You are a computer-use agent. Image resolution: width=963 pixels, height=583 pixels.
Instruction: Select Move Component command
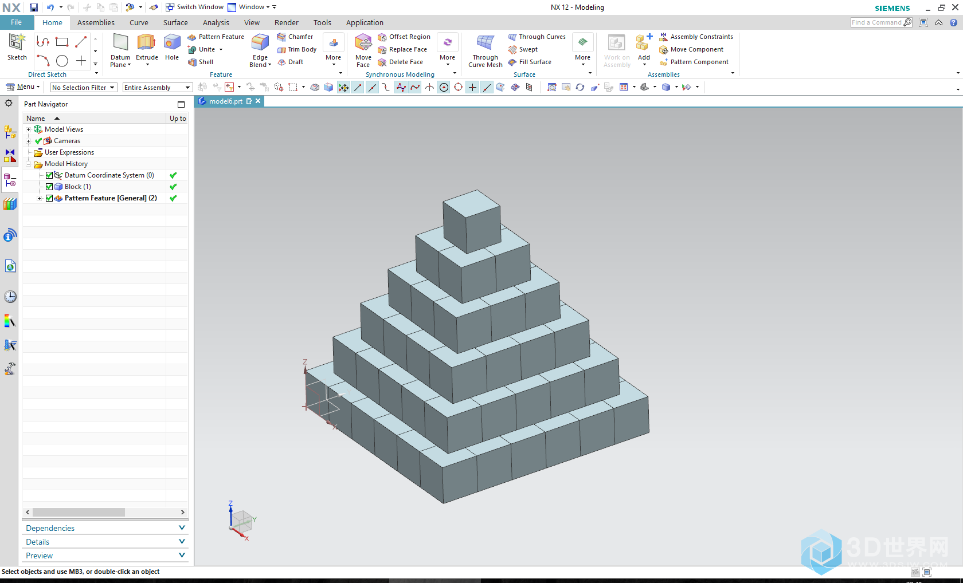(691, 49)
